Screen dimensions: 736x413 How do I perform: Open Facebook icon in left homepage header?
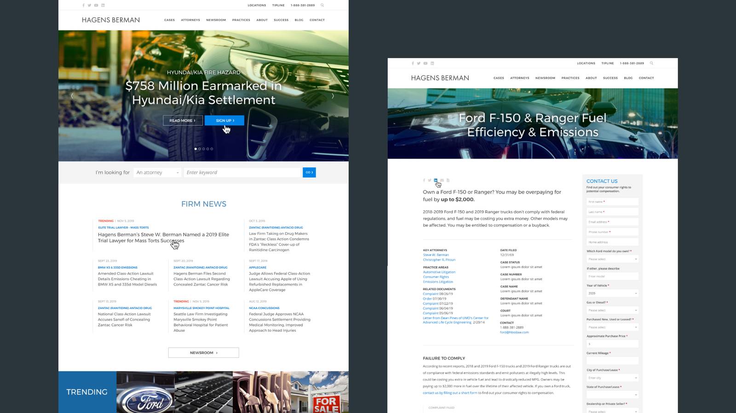point(83,6)
